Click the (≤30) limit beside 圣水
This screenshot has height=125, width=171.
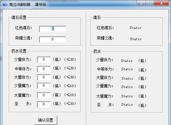point(70,104)
